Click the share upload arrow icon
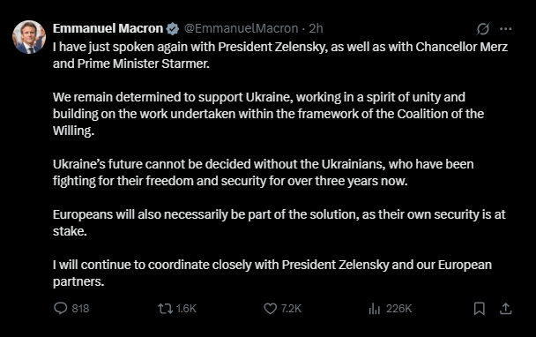This screenshot has width=536, height=337. [505, 309]
